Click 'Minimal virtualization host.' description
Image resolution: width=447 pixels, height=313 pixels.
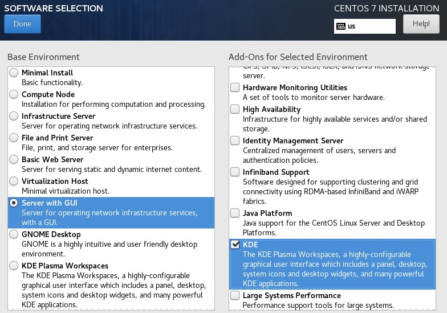(x=66, y=191)
